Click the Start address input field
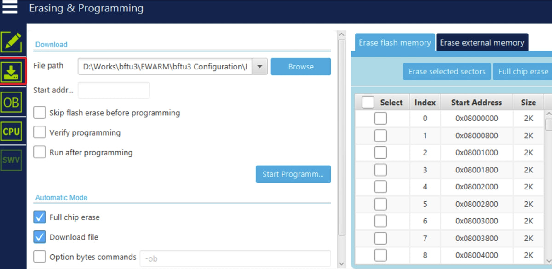 114,90
